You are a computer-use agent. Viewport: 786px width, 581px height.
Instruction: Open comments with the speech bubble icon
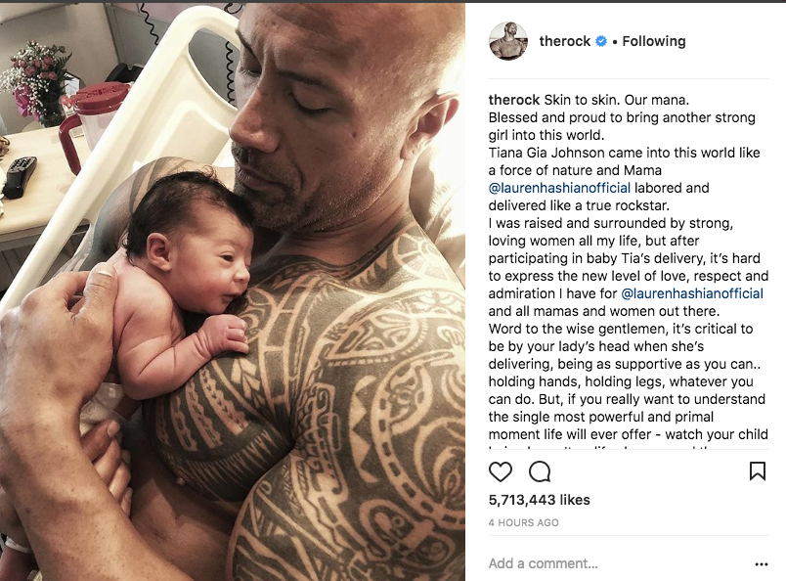point(540,471)
